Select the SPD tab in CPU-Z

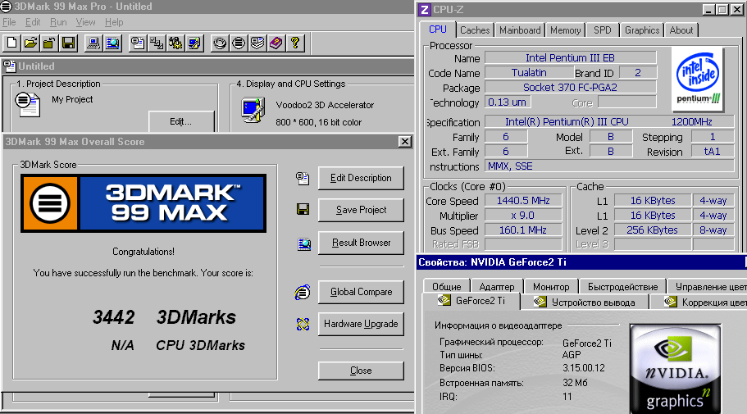point(602,30)
